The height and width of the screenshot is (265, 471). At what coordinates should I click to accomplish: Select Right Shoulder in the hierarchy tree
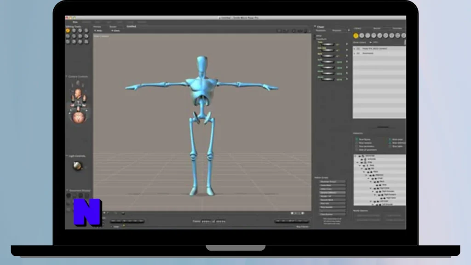coord(388,191)
